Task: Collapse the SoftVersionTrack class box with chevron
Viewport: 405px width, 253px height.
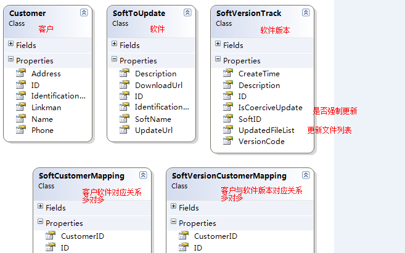Action: click(x=306, y=12)
